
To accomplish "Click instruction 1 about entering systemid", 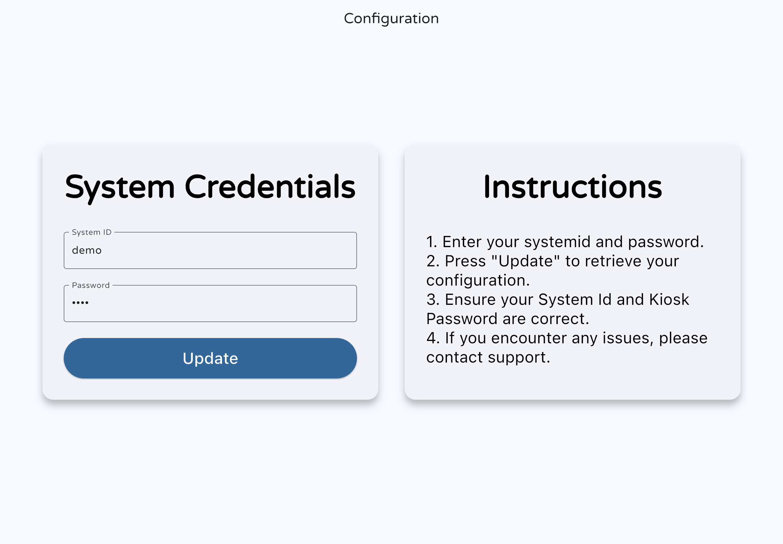I will (x=564, y=242).
